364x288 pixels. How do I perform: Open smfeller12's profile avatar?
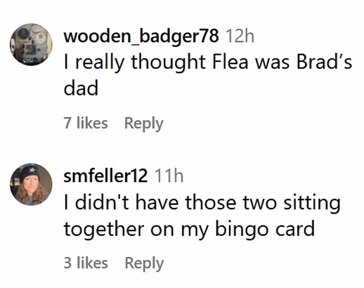pos(31,183)
